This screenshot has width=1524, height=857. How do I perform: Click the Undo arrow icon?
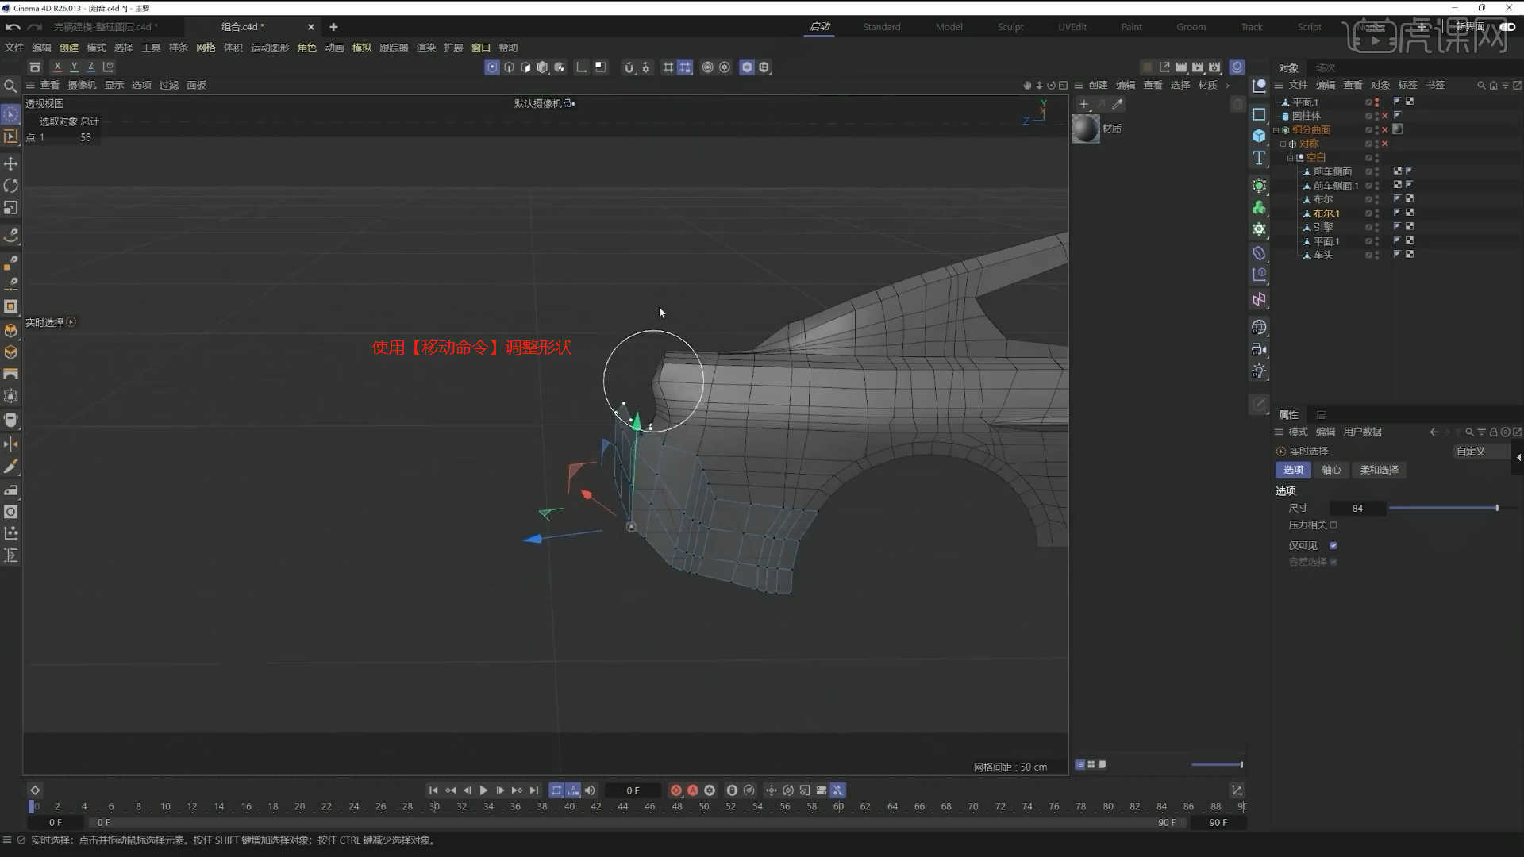click(13, 27)
